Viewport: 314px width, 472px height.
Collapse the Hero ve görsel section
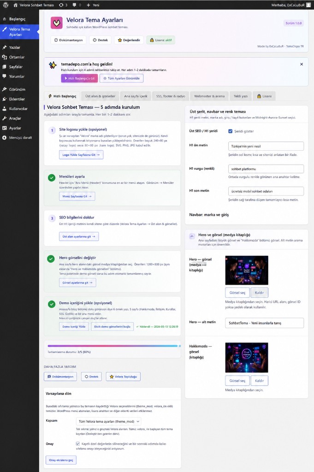192,236
